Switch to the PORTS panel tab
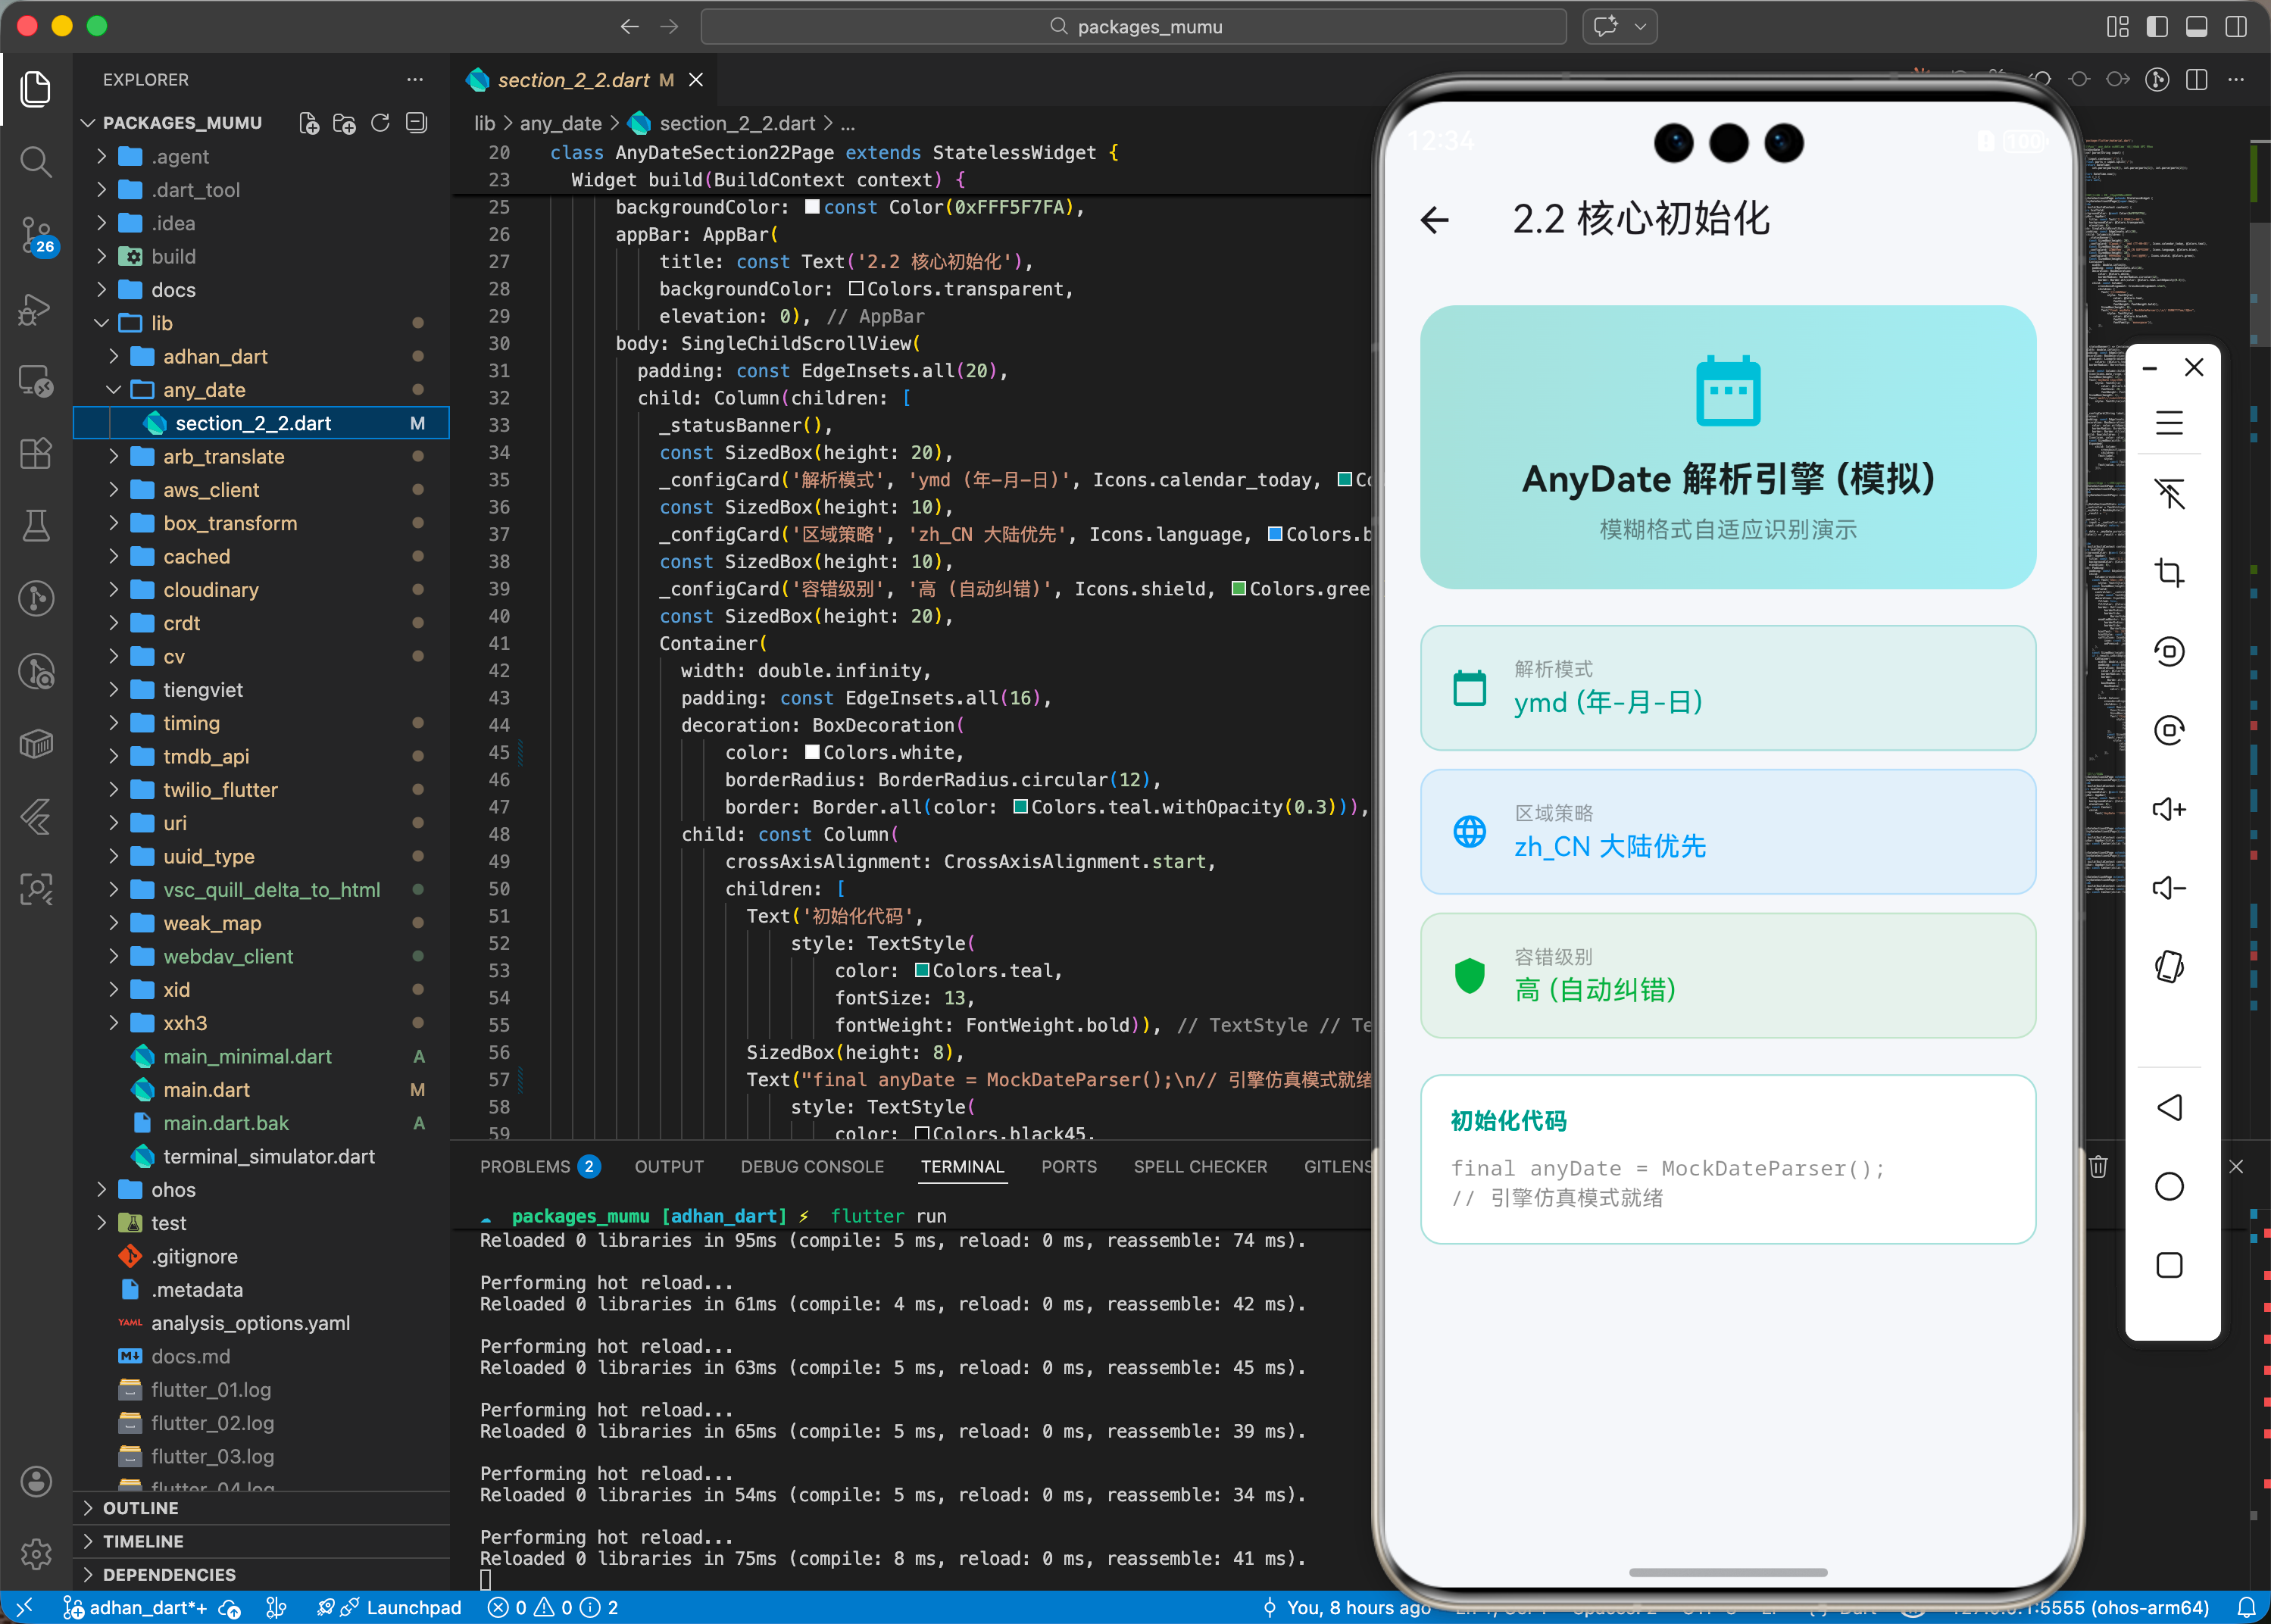Image resolution: width=2271 pixels, height=1624 pixels. click(x=1069, y=1166)
